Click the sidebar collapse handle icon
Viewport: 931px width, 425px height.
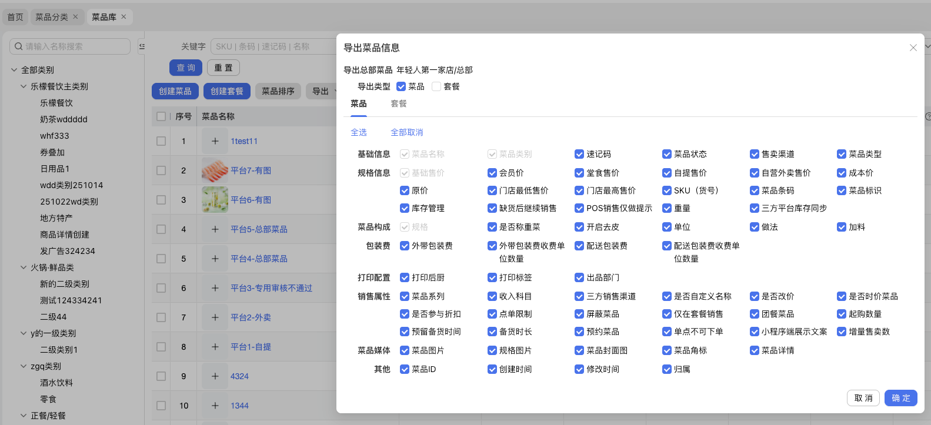tap(142, 46)
